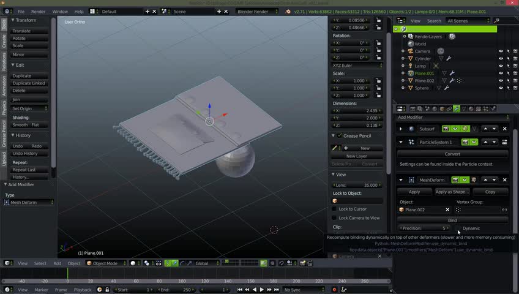Open the World properties tab icon
The width and height of the screenshot is (519, 294).
435,108
